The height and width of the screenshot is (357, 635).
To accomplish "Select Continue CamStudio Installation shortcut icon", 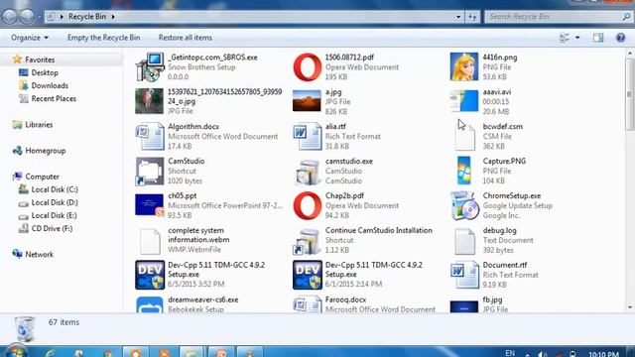I will pyautogui.click(x=308, y=241).
